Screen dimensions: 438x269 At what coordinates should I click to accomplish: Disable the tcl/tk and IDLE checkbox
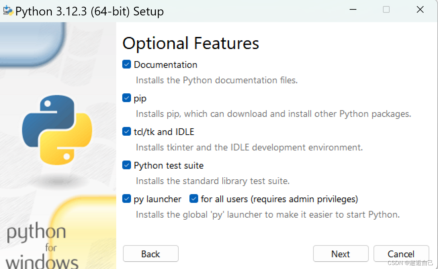tap(127, 132)
